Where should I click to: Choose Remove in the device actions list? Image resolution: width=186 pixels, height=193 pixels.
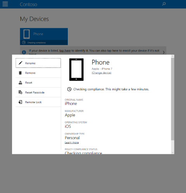click(x=38, y=73)
